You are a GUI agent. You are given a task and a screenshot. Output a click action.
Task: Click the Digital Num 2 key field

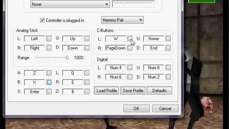point(154,77)
